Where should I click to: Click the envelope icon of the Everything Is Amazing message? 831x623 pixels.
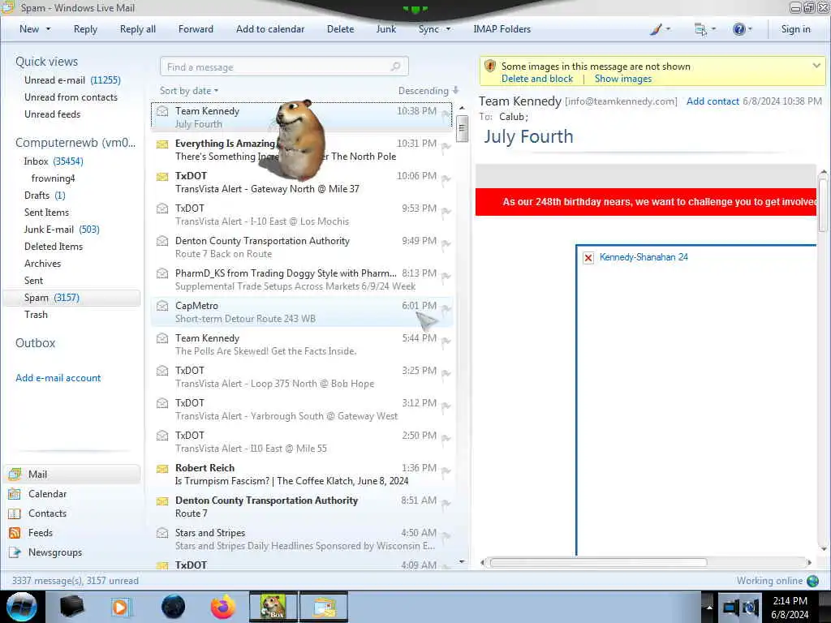pos(162,144)
